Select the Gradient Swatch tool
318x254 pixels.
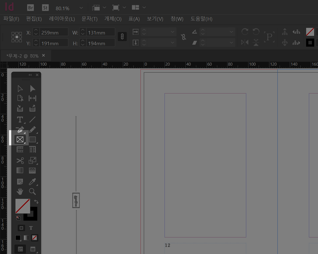pyautogui.click(x=20, y=170)
